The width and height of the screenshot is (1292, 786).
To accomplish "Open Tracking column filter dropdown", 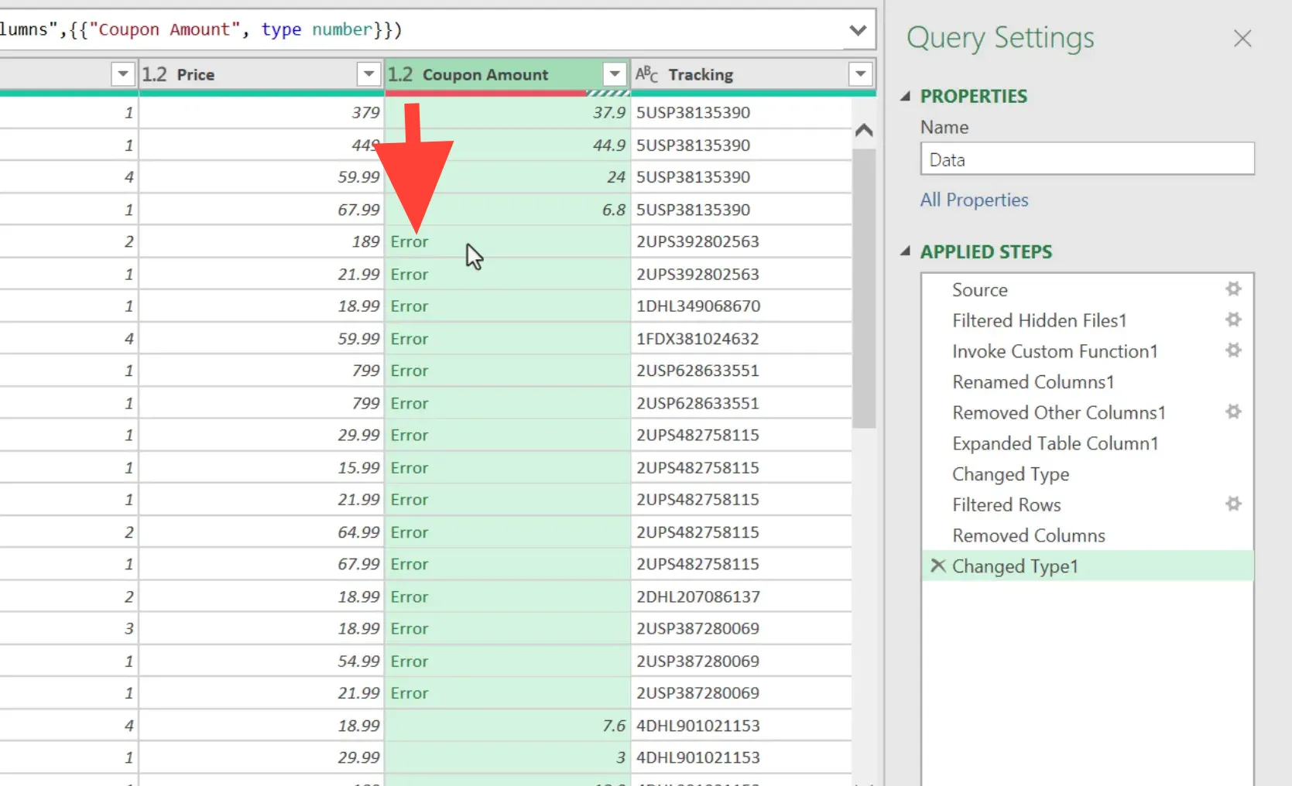I will coord(860,74).
